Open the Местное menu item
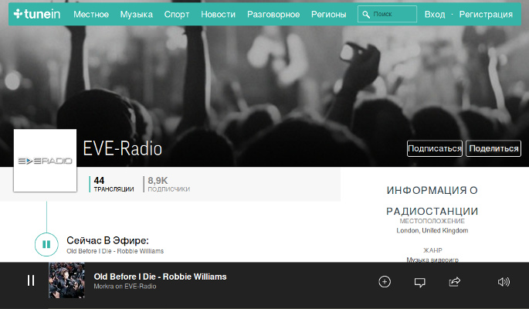 (x=91, y=15)
